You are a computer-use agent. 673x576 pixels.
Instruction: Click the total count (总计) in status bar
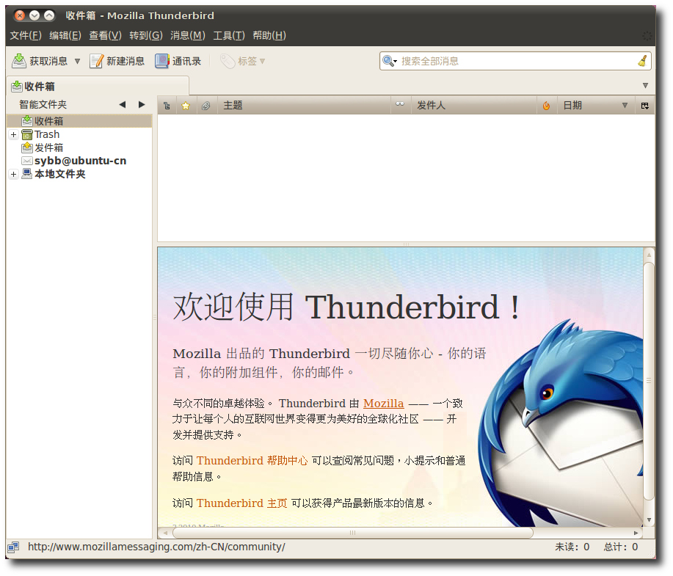[x=621, y=547]
